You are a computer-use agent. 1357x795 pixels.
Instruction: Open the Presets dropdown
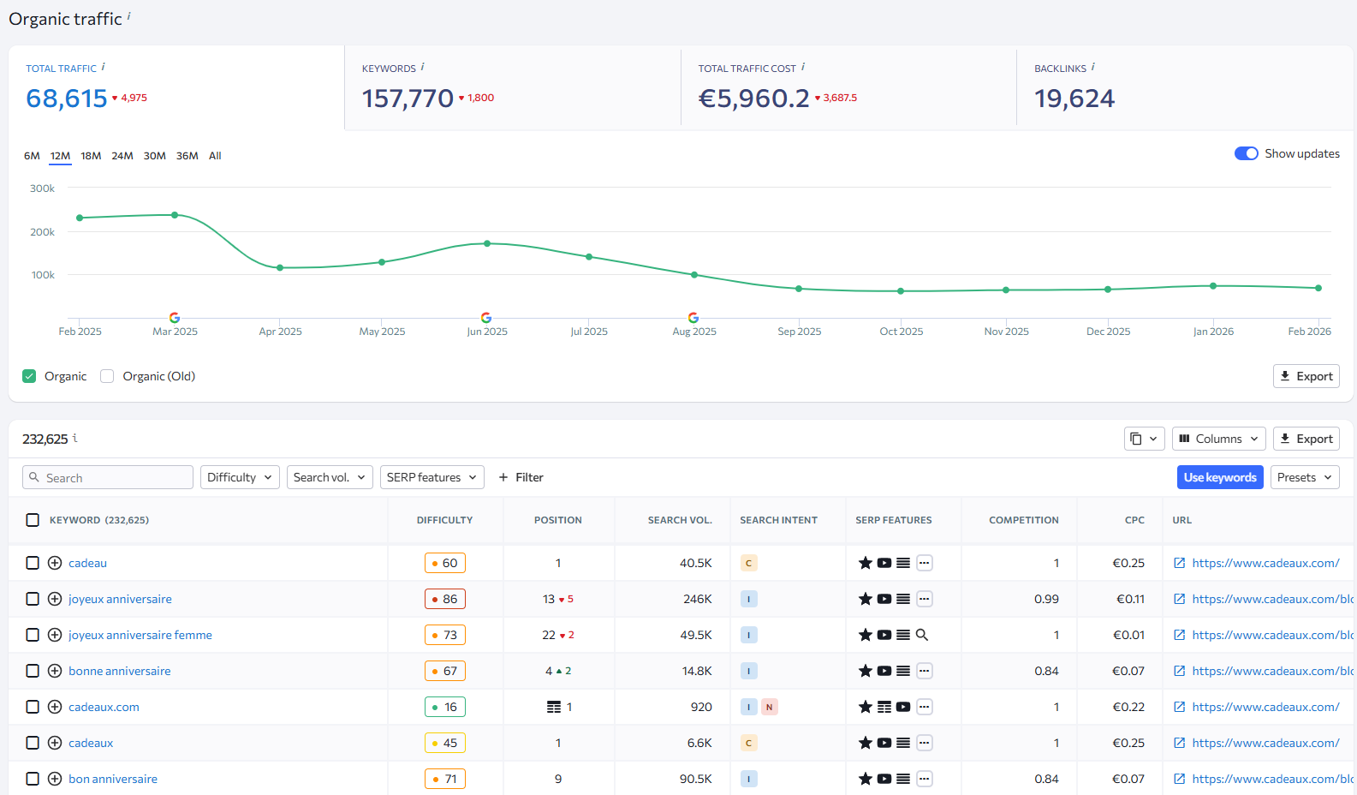point(1305,477)
